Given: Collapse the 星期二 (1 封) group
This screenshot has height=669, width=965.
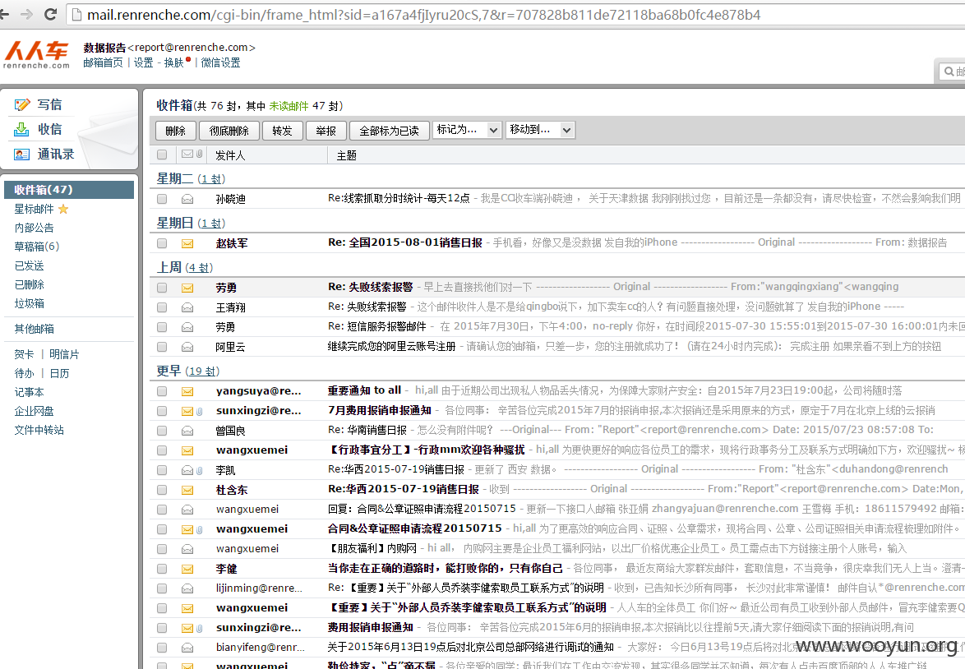Looking at the screenshot, I should point(191,178).
